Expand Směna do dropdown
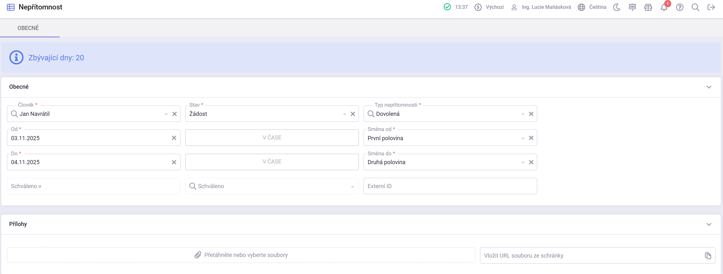Screen dimensions: 723x274 [523, 162]
